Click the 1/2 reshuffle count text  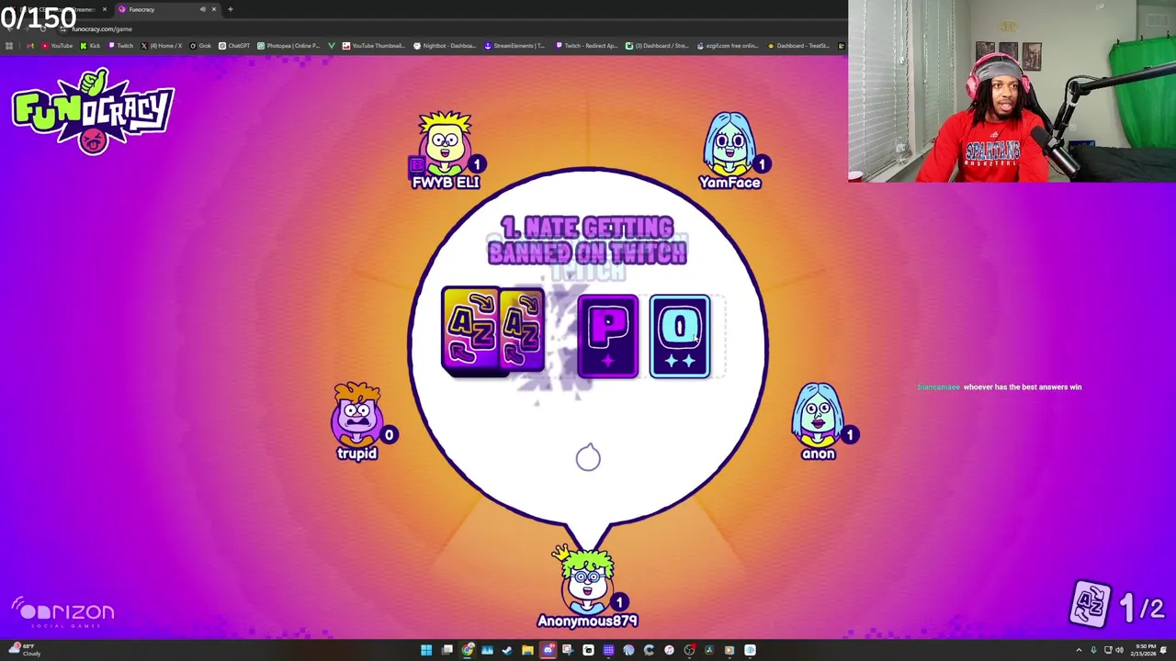tap(1142, 607)
